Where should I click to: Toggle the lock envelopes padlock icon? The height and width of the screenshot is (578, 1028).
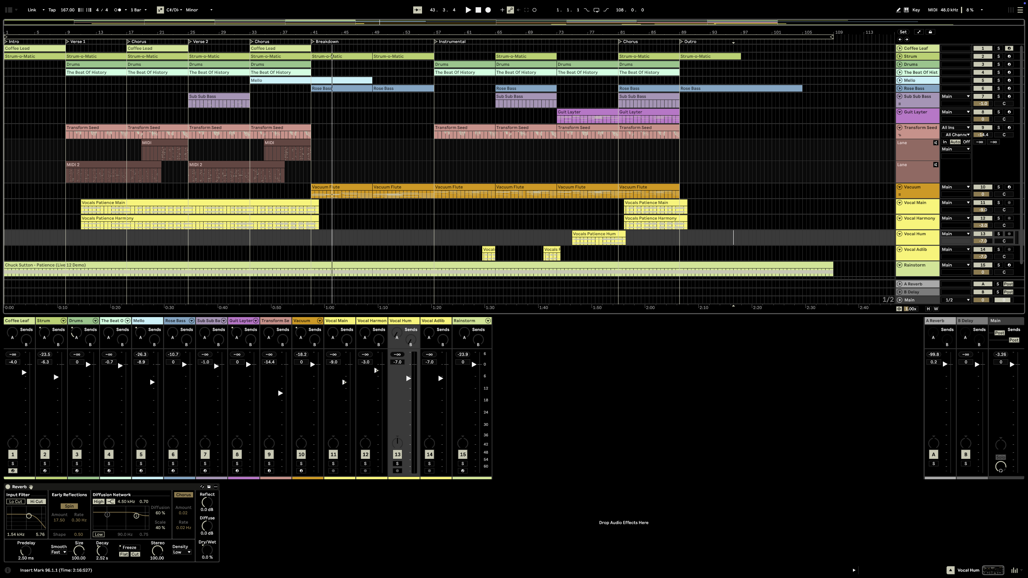[x=930, y=32]
